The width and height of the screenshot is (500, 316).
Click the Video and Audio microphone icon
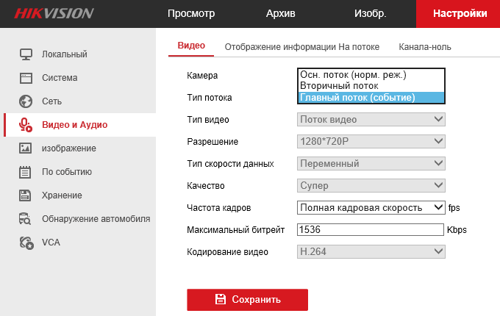pyautogui.click(x=26, y=124)
